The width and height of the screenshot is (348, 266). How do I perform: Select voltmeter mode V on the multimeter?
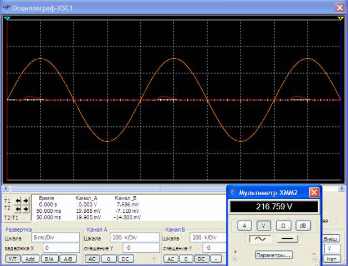tap(264, 226)
